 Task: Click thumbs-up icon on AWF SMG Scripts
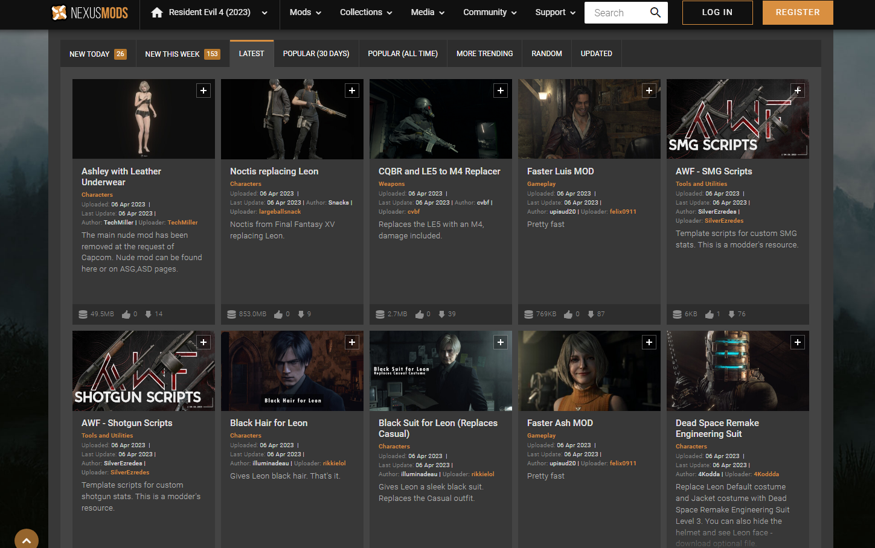pyautogui.click(x=710, y=314)
